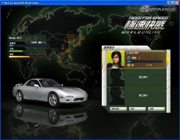
Task: Click the yellow arrow beside x_zone_002
Action: tap(168, 59)
